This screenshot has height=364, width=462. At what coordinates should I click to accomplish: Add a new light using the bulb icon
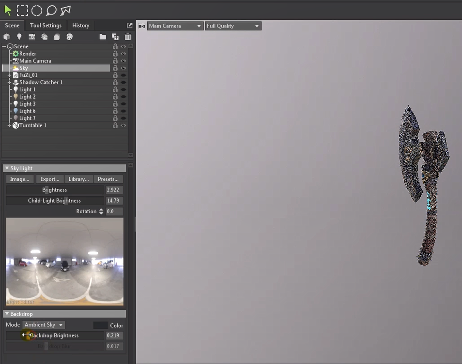click(x=19, y=37)
